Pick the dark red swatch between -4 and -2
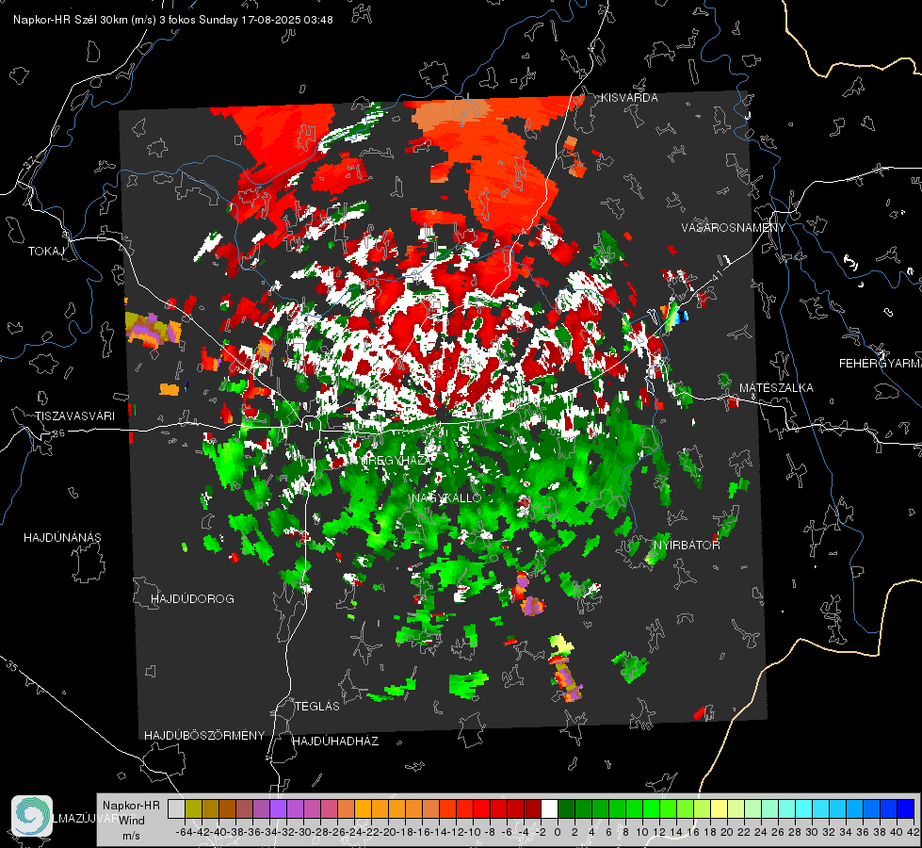922x848 pixels. point(532,808)
